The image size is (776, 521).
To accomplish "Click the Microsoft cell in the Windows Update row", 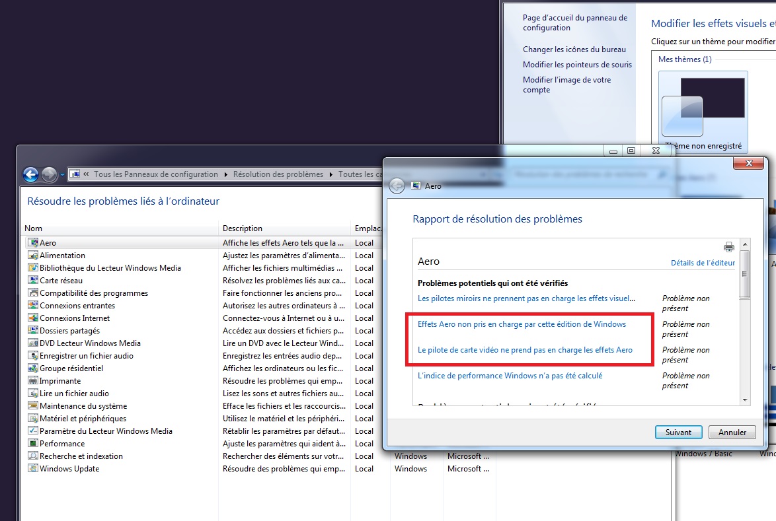I will [468, 469].
